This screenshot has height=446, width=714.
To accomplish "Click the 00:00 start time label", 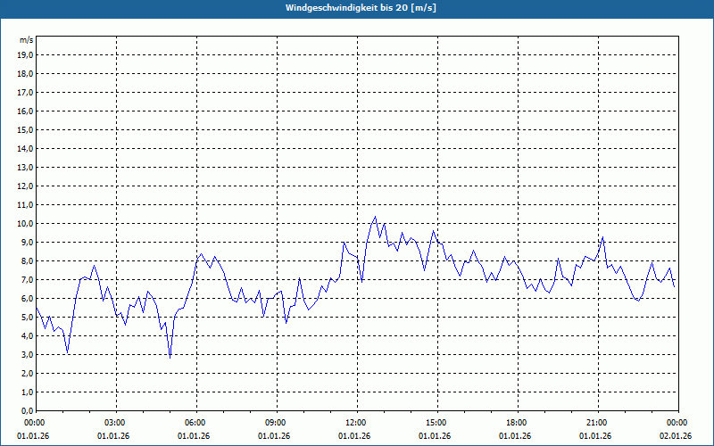I will coord(34,423).
